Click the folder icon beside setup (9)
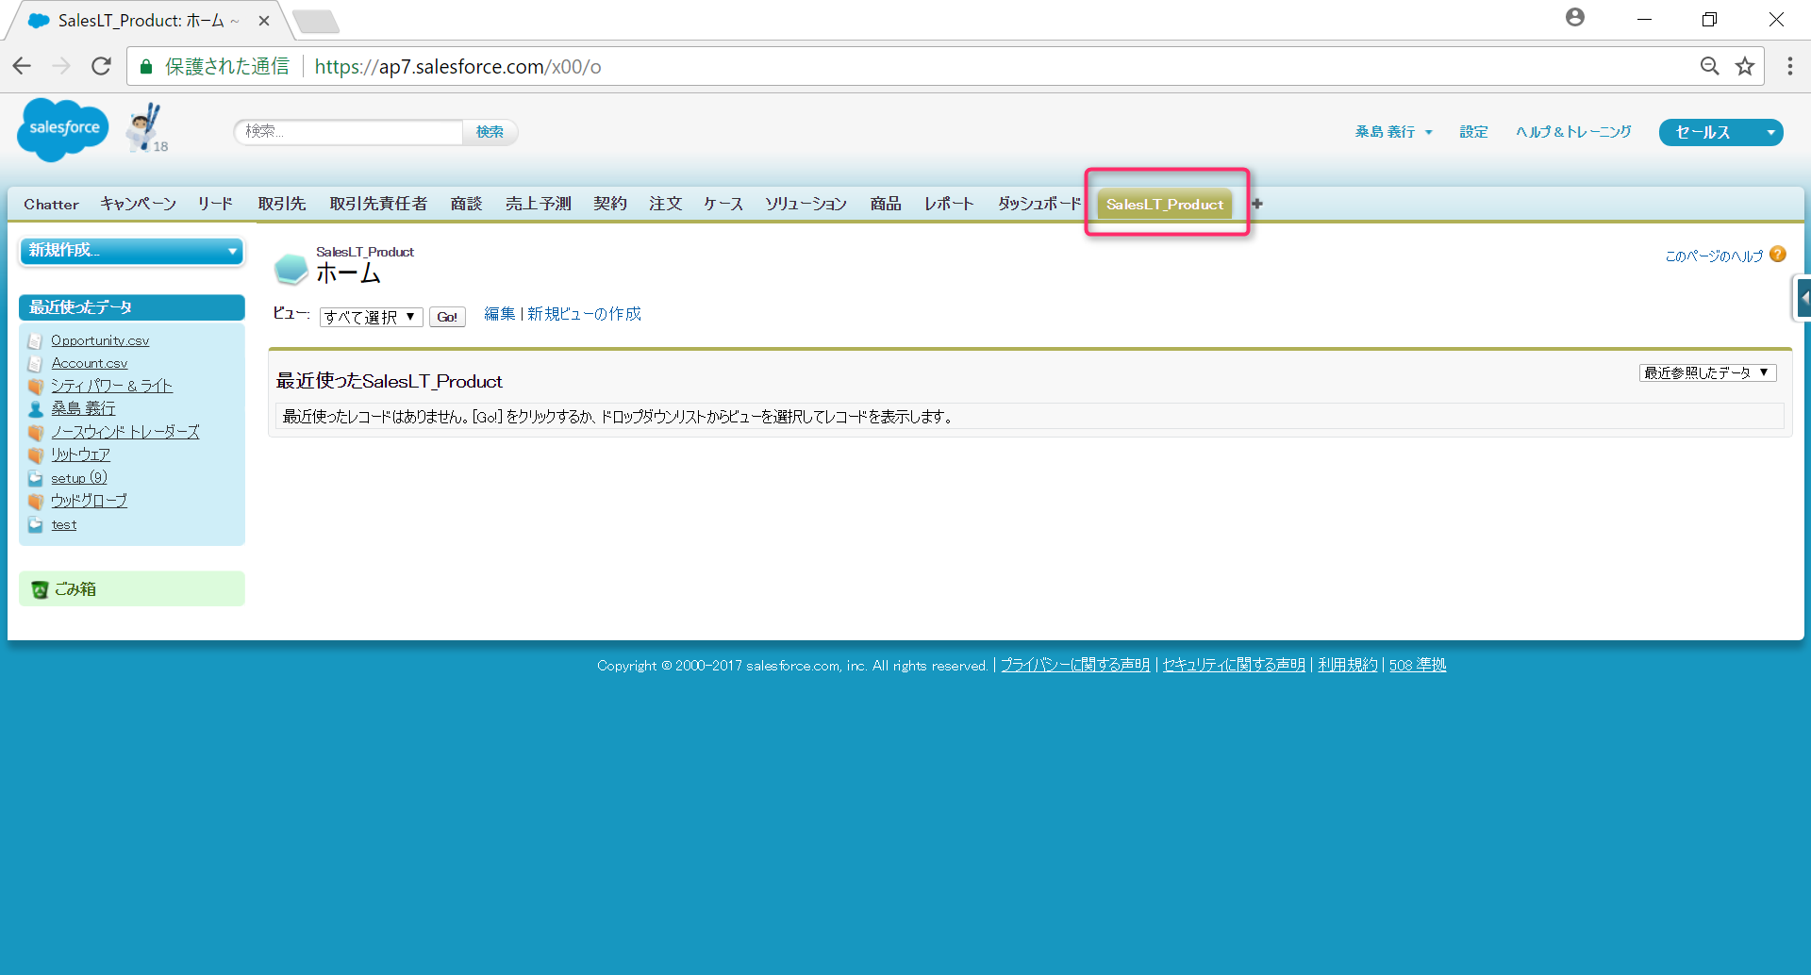This screenshot has width=1811, height=975. pyautogui.click(x=36, y=477)
